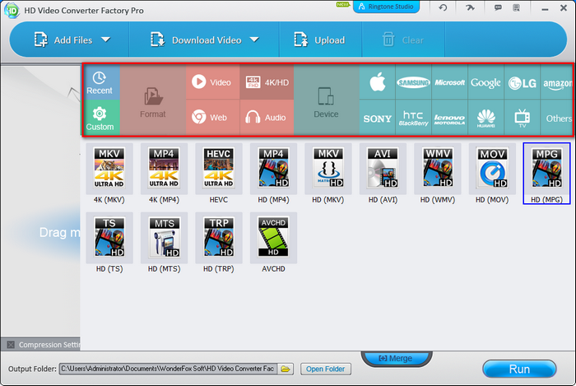Choose the HEVC format icon

click(219, 174)
